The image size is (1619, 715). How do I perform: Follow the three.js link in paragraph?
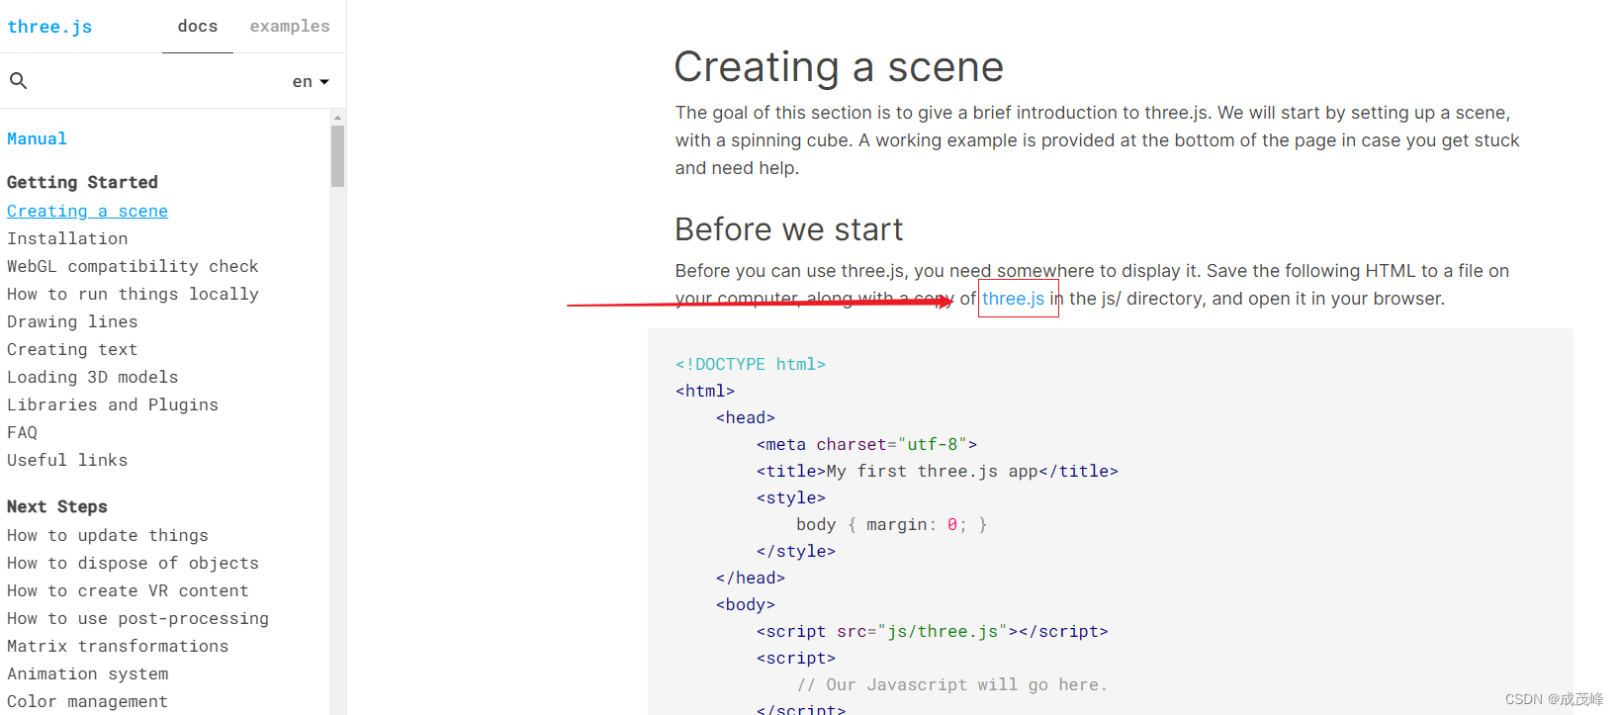point(1013,299)
